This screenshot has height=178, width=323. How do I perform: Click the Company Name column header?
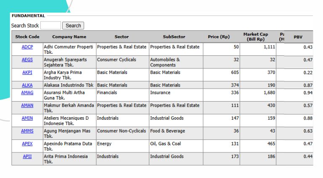(69, 37)
